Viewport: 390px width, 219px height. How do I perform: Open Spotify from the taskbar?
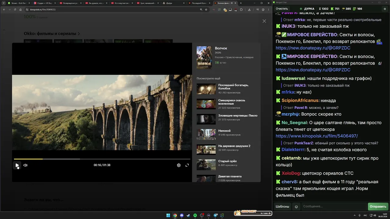[195, 215]
